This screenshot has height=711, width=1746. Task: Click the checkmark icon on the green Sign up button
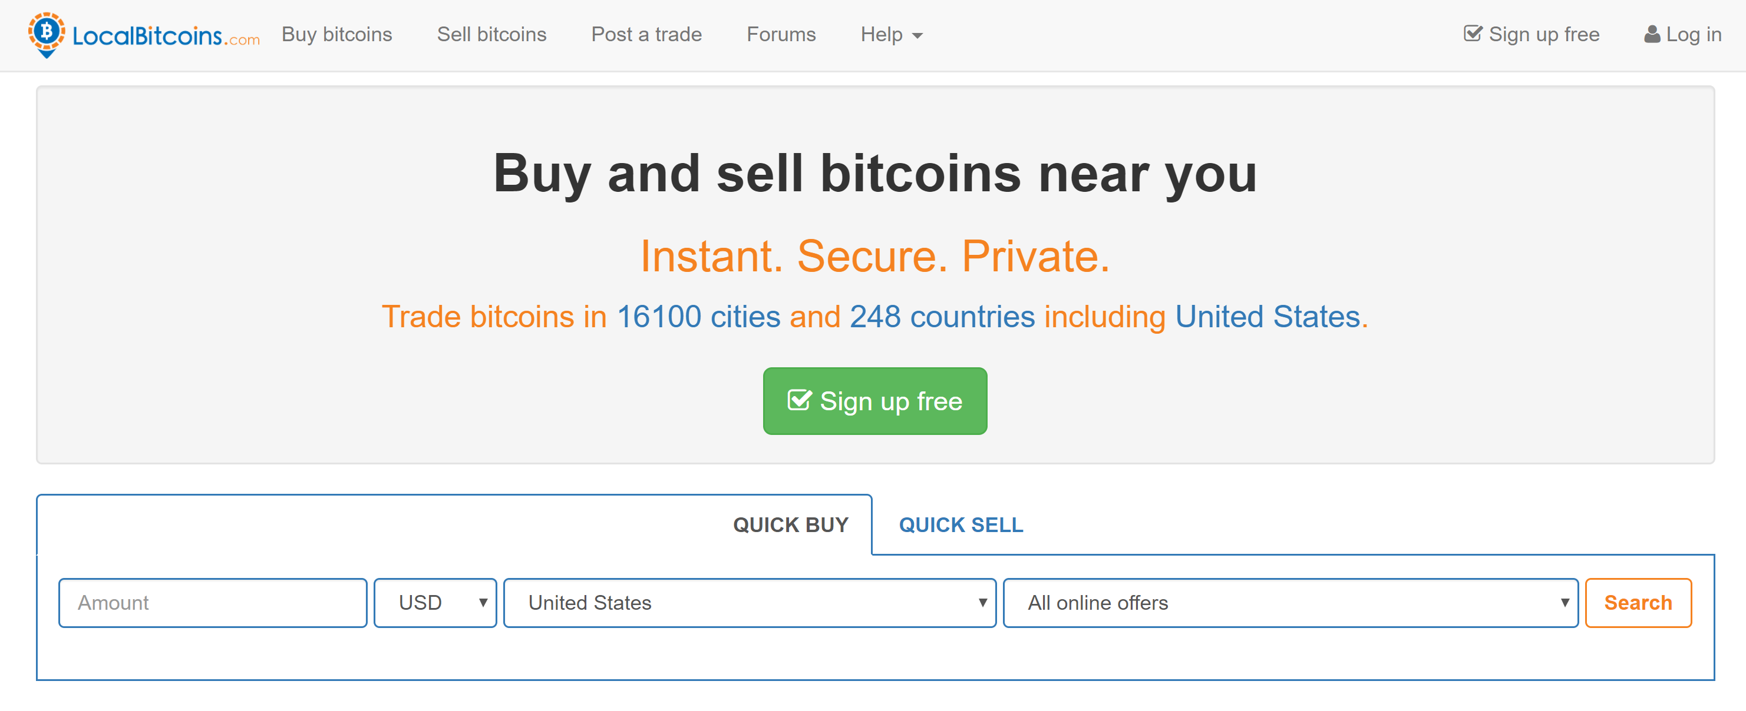click(799, 400)
